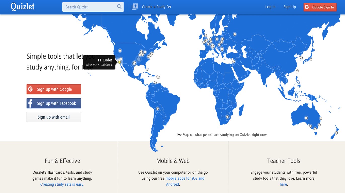Click the 'Fun & Effective' heading

pos(62,161)
